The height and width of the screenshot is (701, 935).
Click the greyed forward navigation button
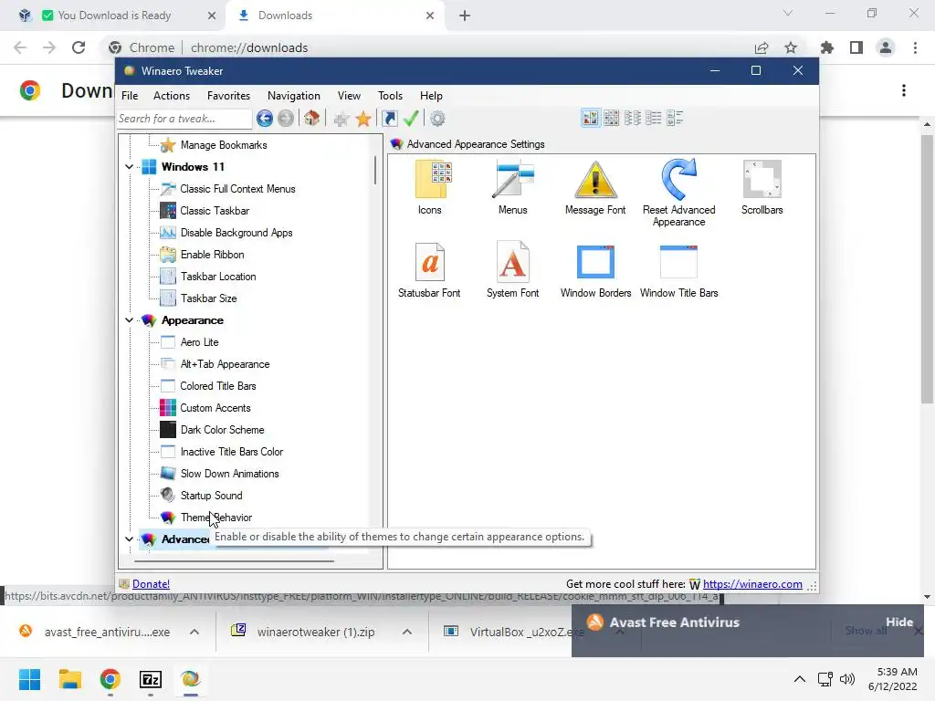point(286,119)
